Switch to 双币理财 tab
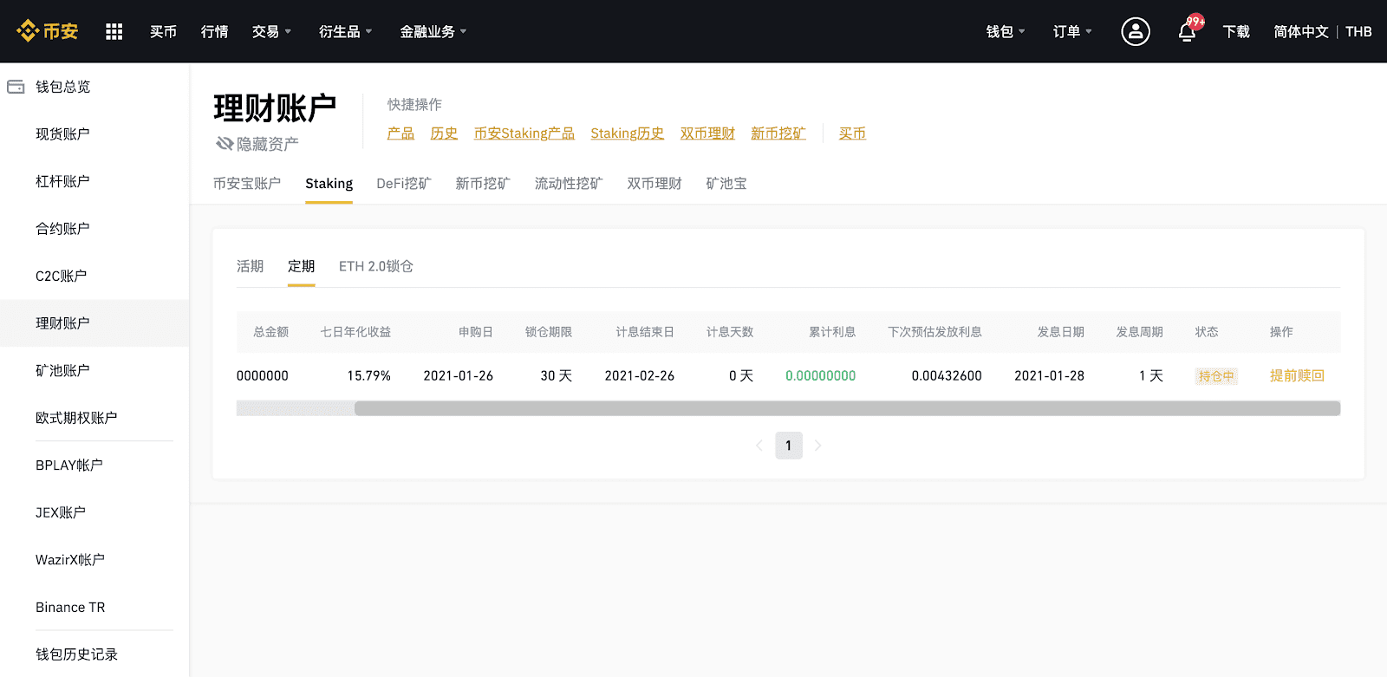This screenshot has height=677, width=1387. click(654, 184)
